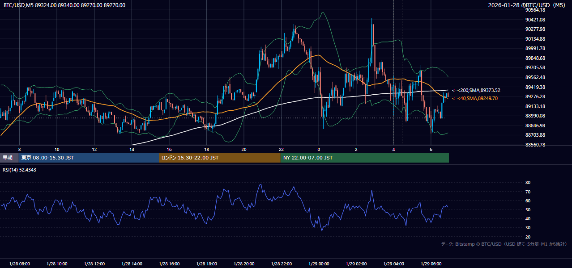Click the price axis value 89276.28

pos(535,96)
